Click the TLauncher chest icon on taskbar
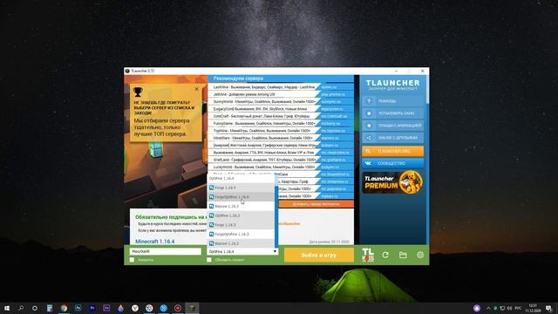Viewport: 558px width, 314px height. click(x=192, y=308)
